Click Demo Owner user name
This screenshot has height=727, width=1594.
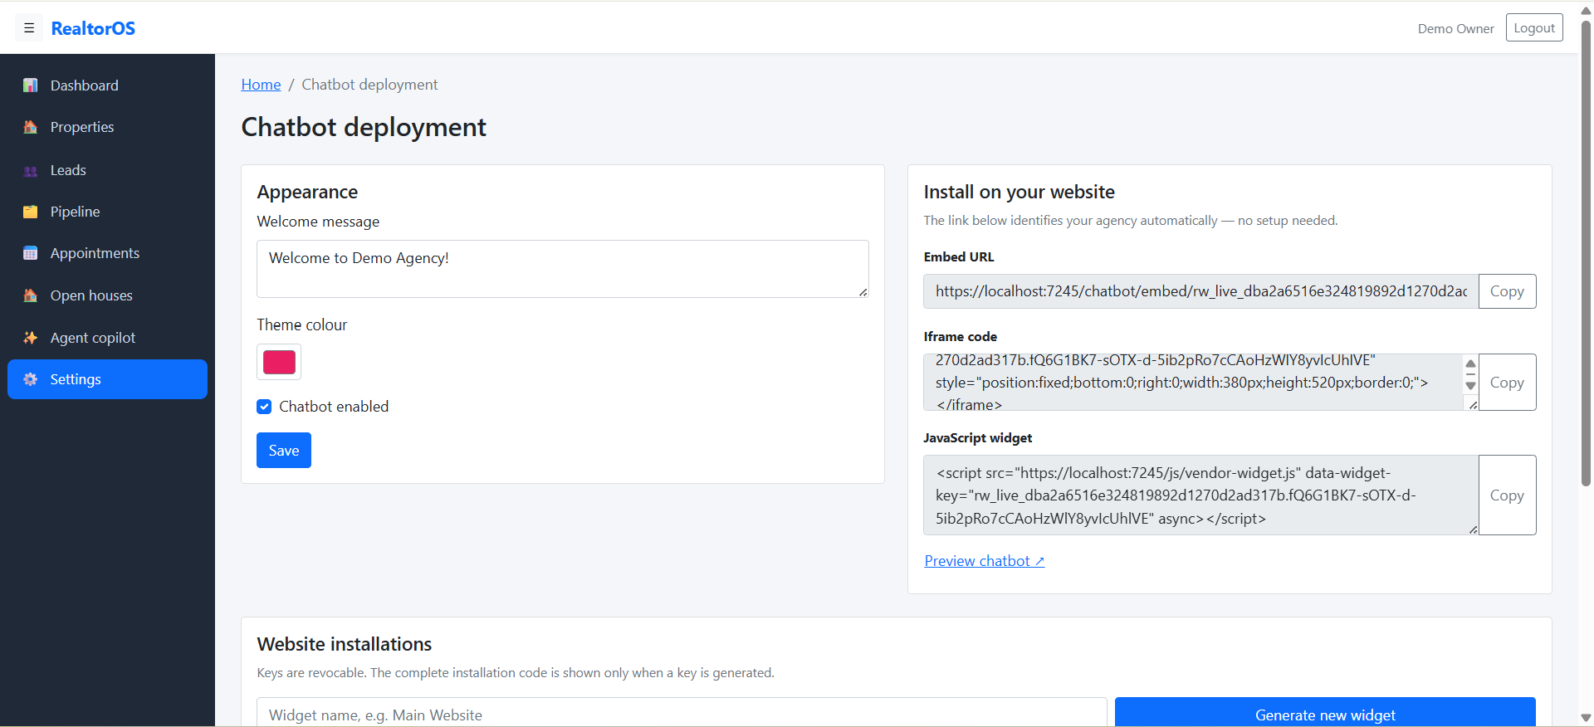click(1455, 28)
